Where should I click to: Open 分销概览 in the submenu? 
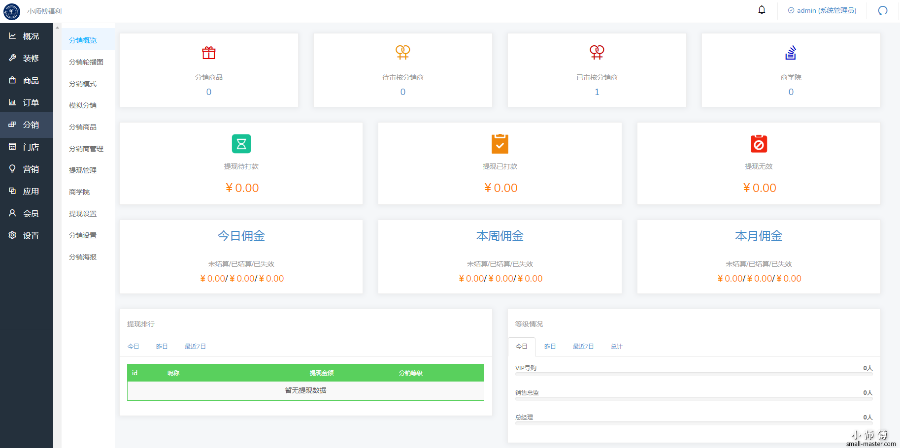[83, 40]
